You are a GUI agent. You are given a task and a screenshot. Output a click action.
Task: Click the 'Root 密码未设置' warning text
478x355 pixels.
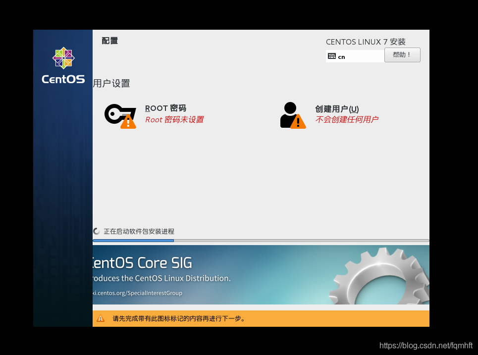click(174, 119)
